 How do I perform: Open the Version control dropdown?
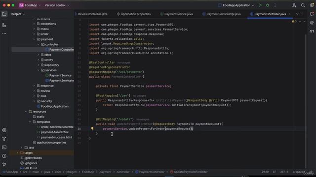click(x=57, y=5)
